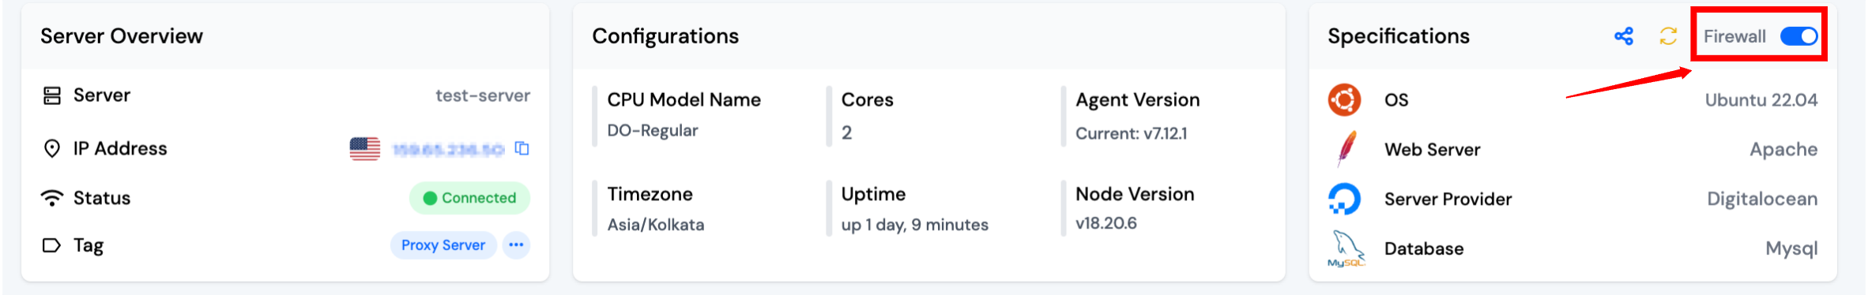1868x295 pixels.
Task: Toggle the Firewall switch off
Action: (1799, 36)
